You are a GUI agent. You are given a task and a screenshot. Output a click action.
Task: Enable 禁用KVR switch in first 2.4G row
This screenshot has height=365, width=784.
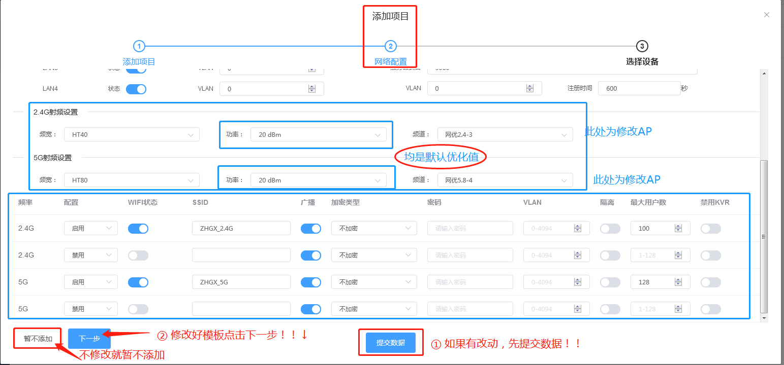coord(710,229)
